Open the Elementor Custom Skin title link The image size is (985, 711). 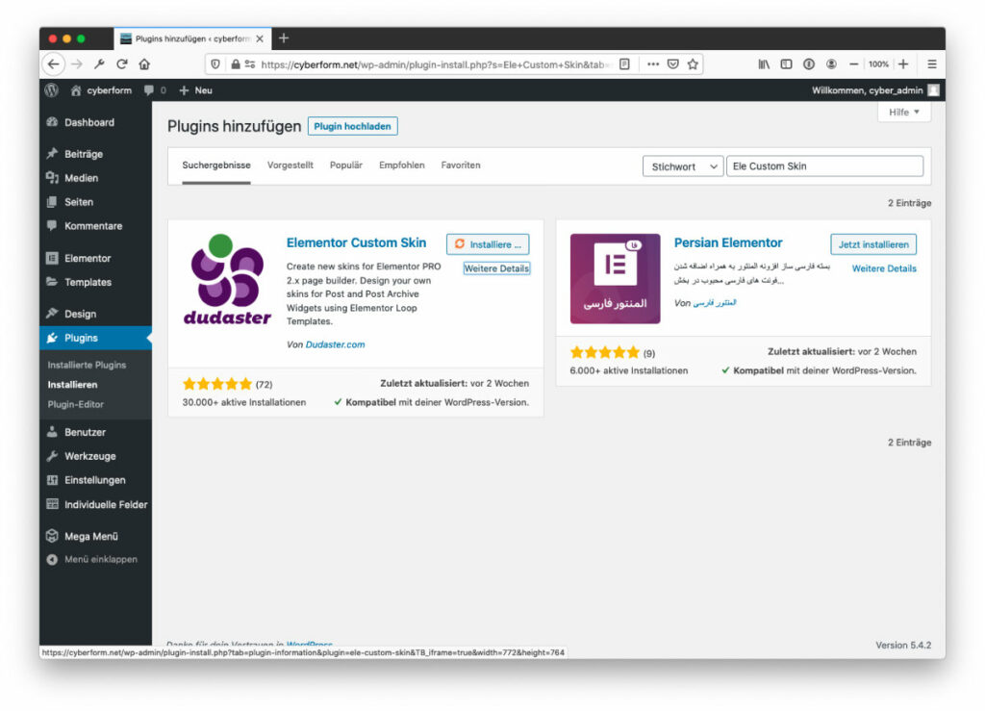(x=356, y=243)
